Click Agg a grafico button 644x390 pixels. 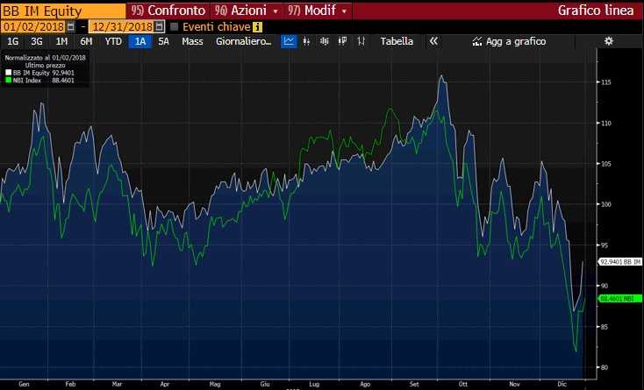(x=509, y=41)
